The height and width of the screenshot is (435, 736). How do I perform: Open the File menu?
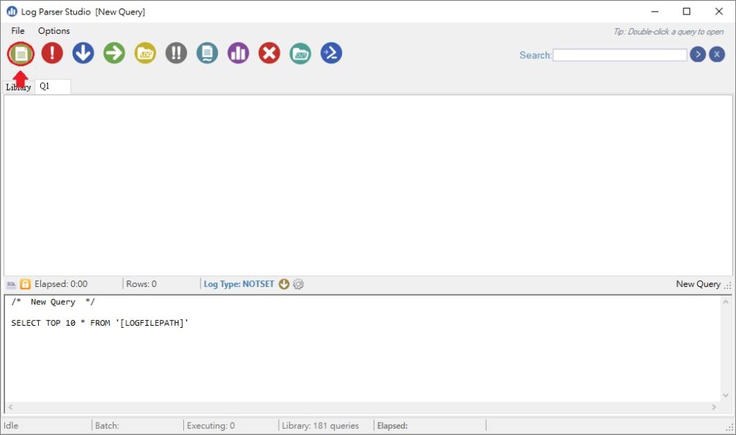click(18, 31)
